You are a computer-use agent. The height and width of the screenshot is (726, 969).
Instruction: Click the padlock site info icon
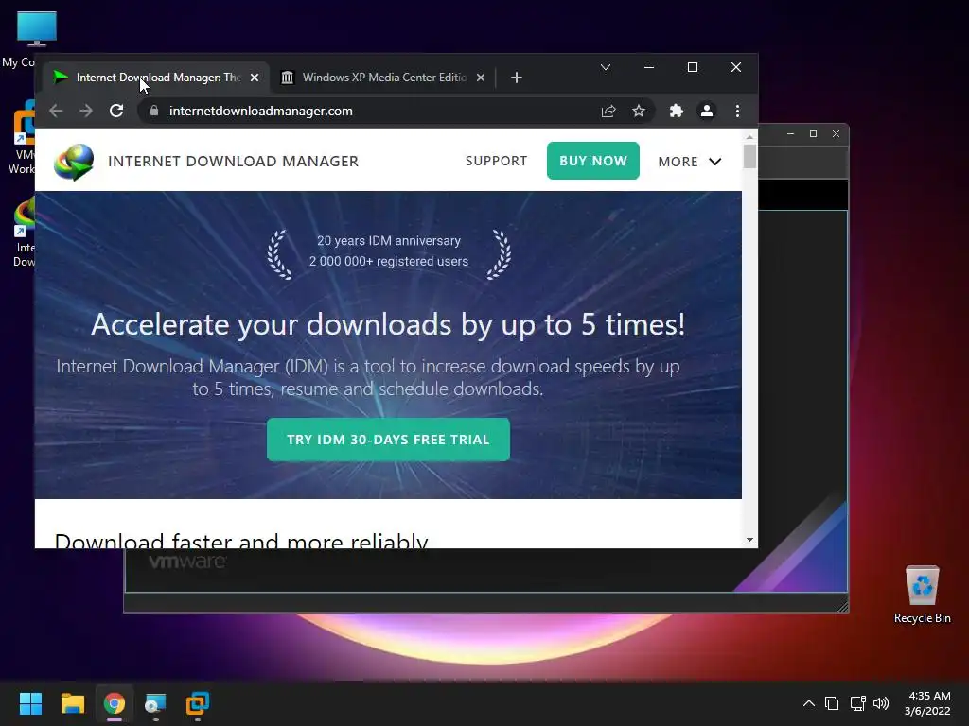(154, 112)
